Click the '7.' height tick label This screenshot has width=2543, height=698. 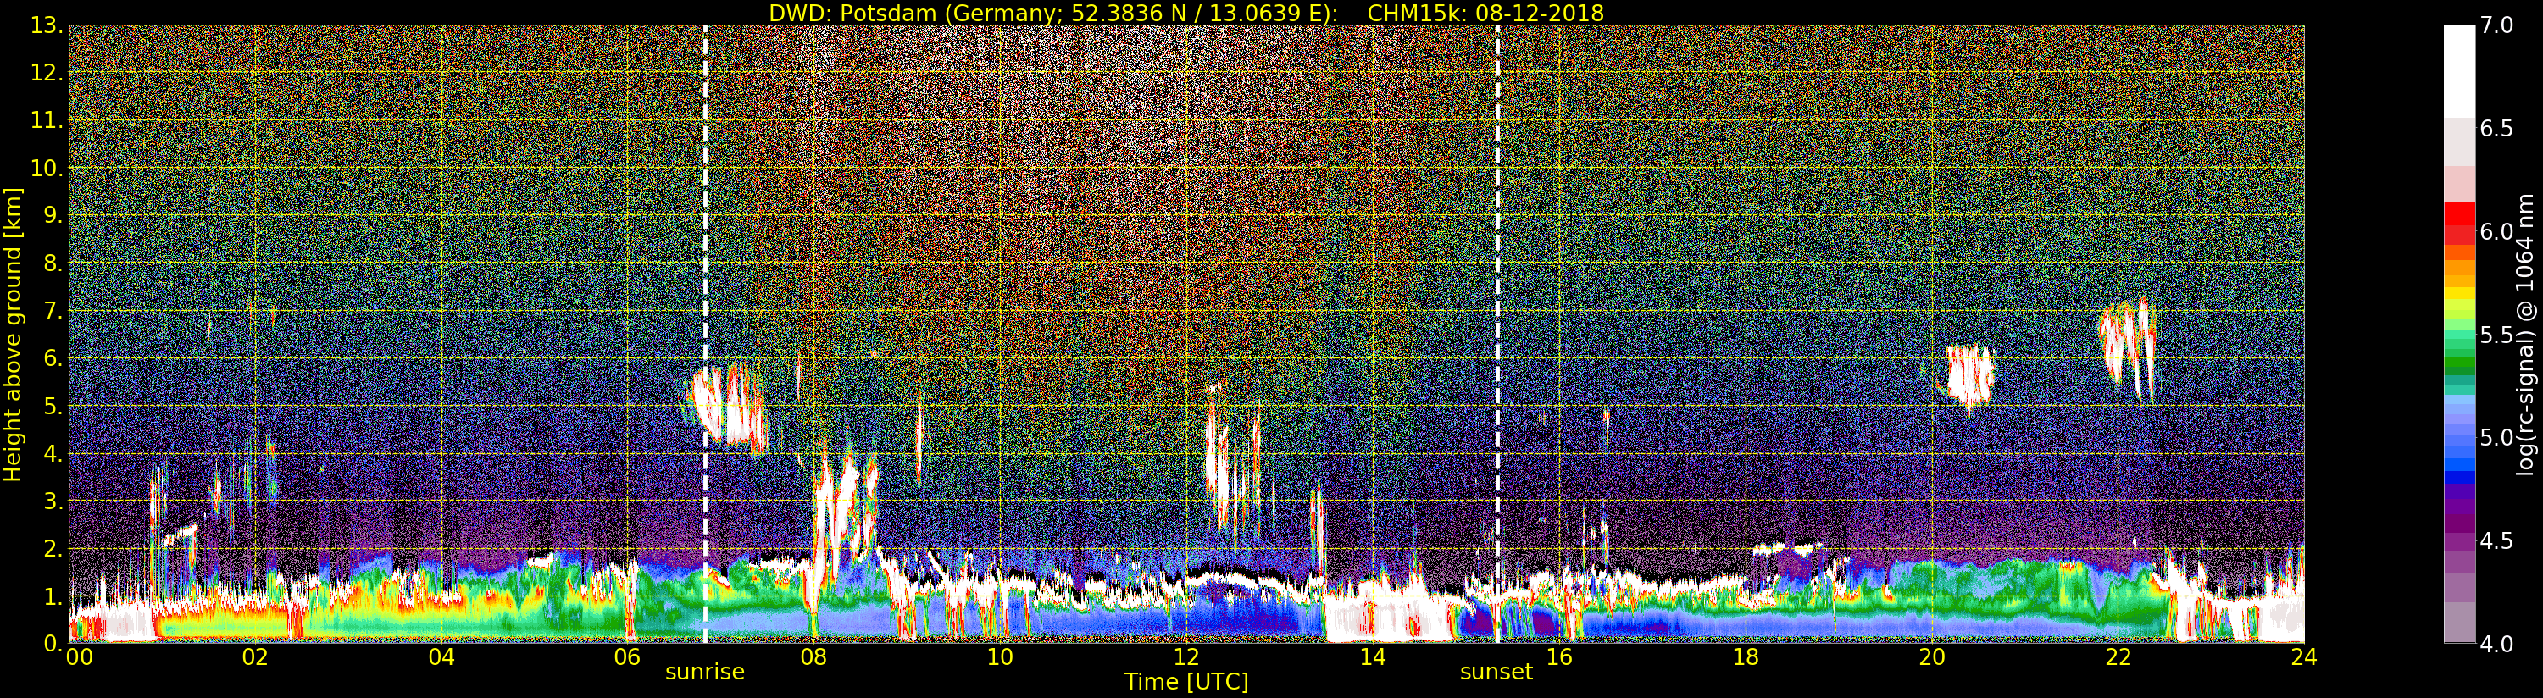point(53,311)
